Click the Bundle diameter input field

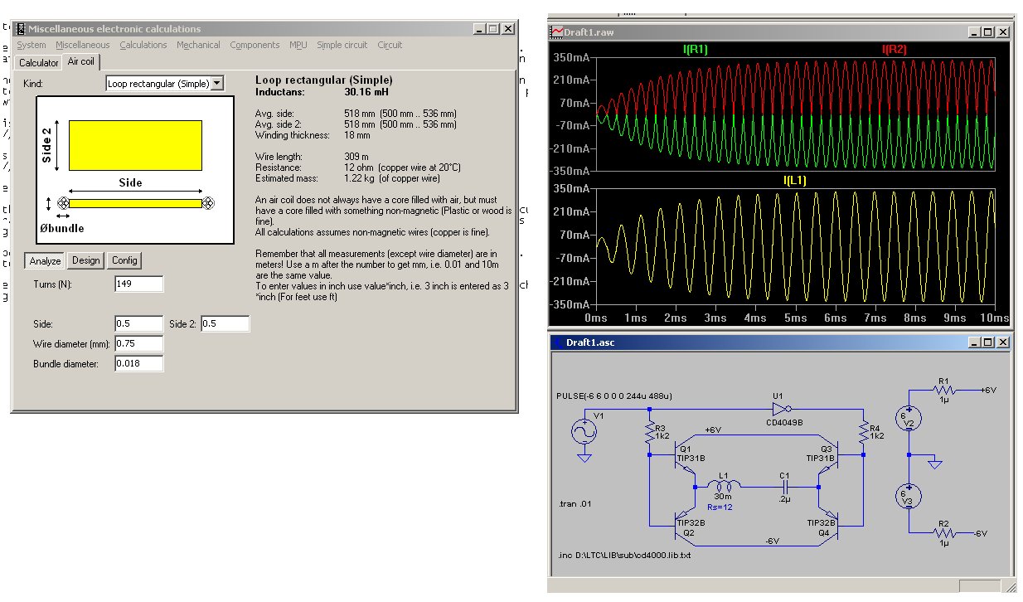tap(139, 364)
